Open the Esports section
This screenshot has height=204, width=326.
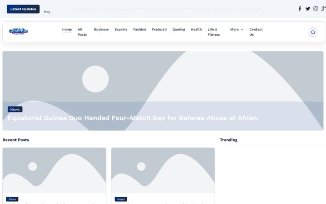tap(121, 29)
